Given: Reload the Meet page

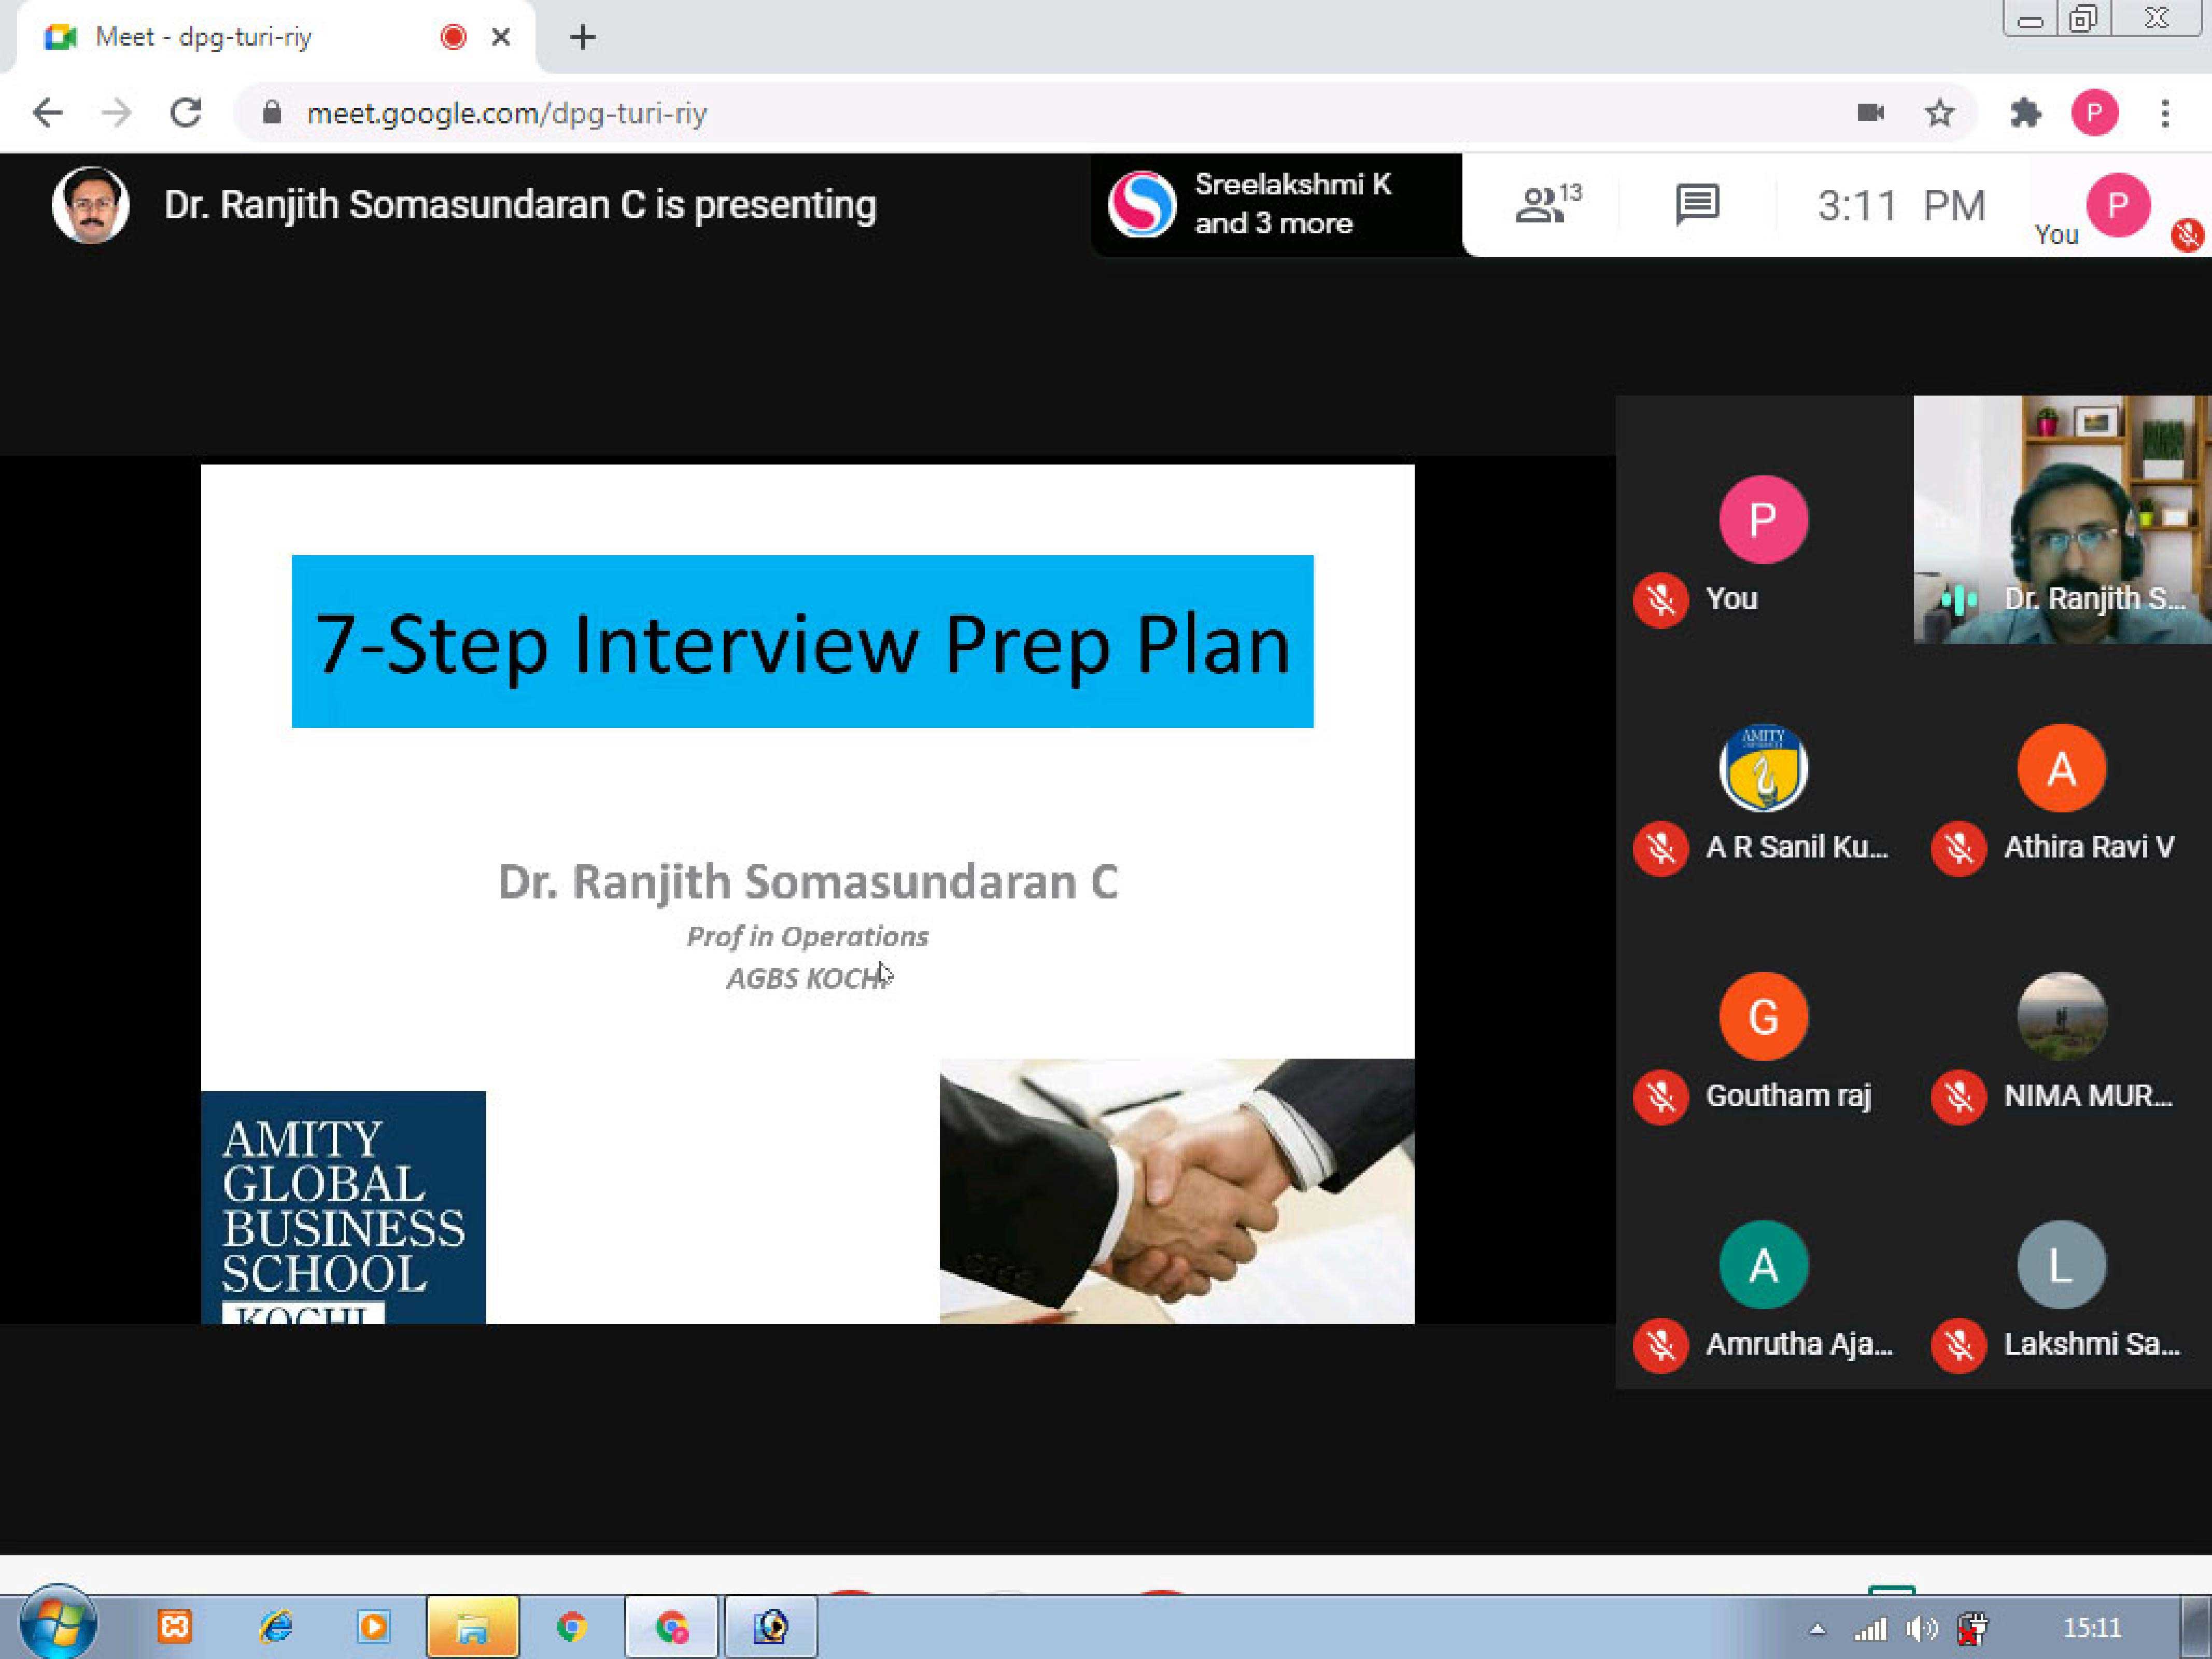Looking at the screenshot, I should (x=186, y=113).
